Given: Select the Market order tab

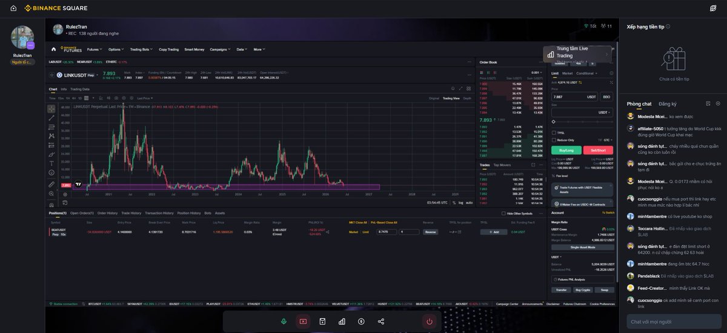Looking at the screenshot, I should [567, 73].
